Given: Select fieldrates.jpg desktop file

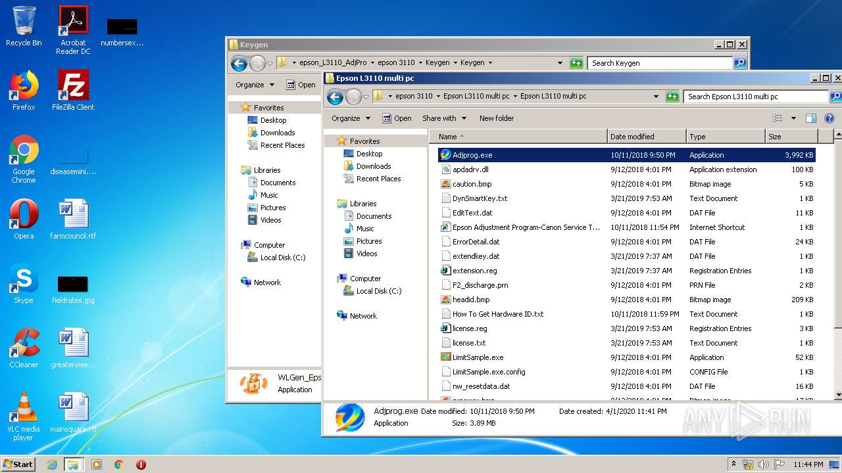Looking at the screenshot, I should [x=73, y=289].
